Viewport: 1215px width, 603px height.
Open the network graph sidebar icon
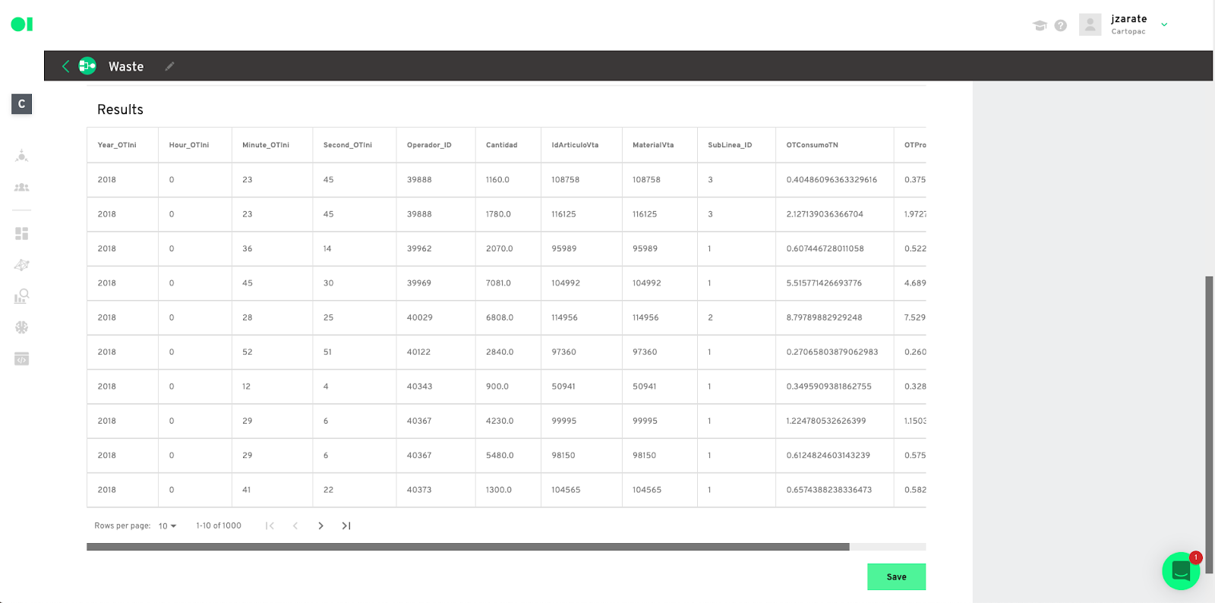point(22,265)
